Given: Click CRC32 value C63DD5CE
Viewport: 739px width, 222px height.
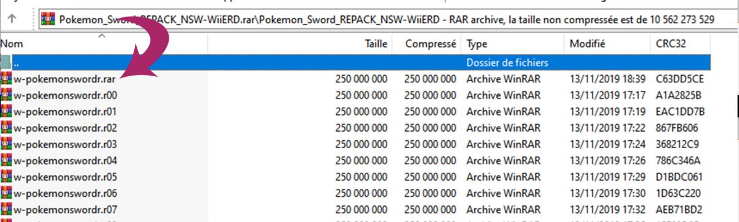Looking at the screenshot, I should click(x=680, y=79).
